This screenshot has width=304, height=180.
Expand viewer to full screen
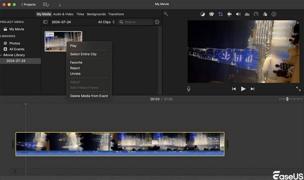click(298, 88)
